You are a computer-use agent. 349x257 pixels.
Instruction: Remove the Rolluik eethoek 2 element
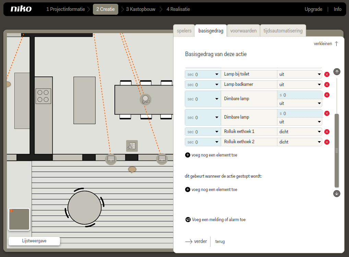coord(327,142)
